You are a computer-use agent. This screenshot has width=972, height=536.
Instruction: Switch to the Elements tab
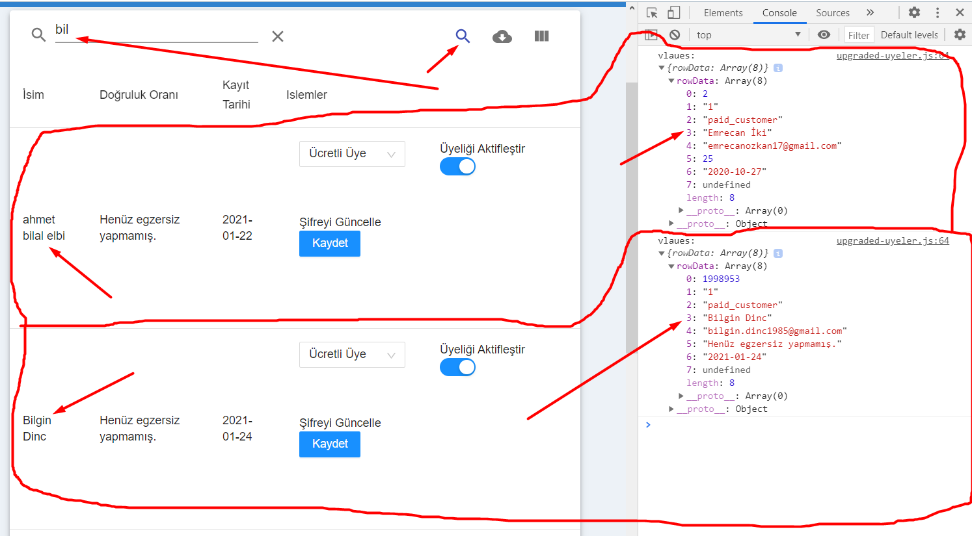pyautogui.click(x=723, y=12)
